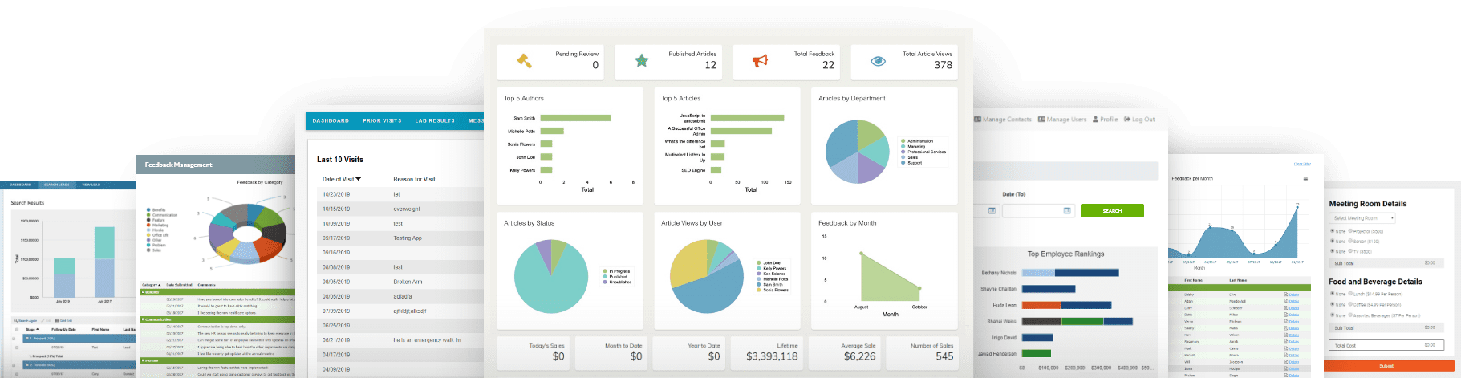Click the gavel icon for Pending Review
Viewport: 1461px width, 378px height.
point(524,60)
